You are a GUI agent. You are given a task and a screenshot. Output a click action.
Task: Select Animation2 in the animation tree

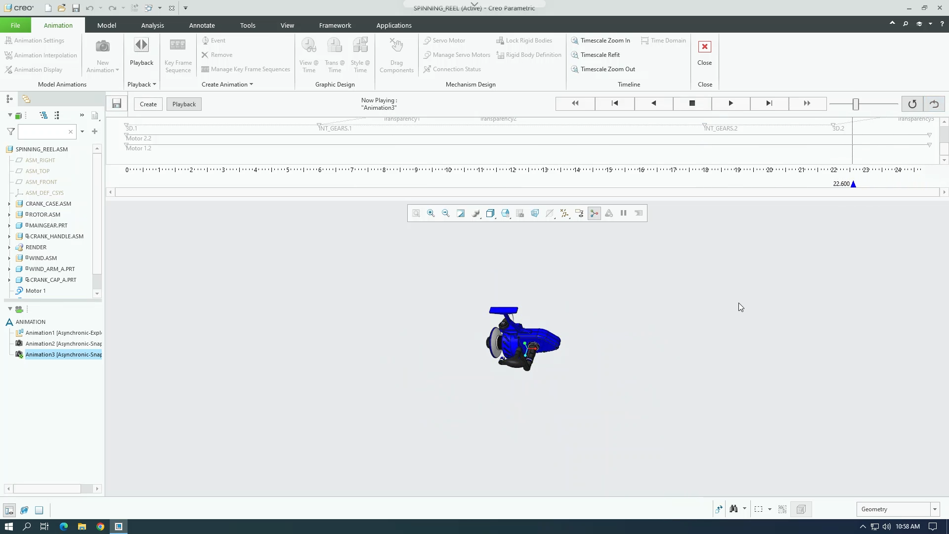[63, 344]
